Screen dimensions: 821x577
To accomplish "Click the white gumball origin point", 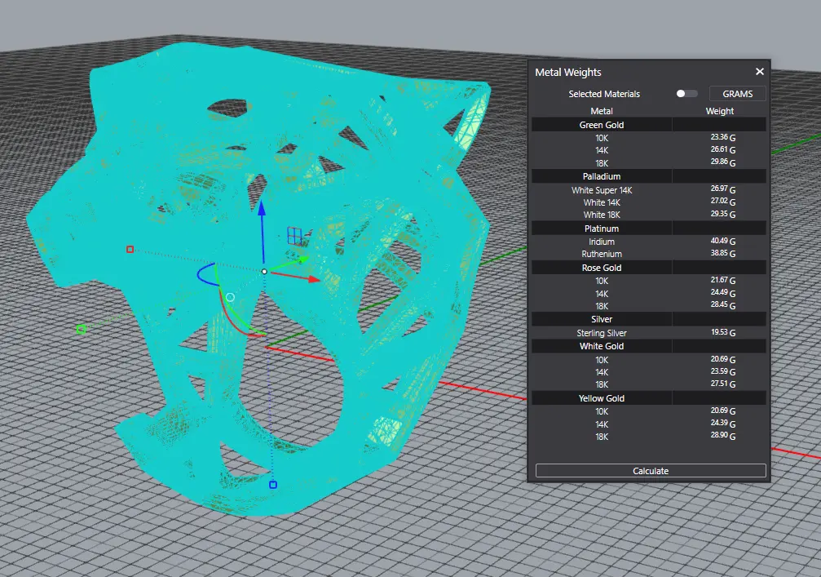I will (x=264, y=271).
